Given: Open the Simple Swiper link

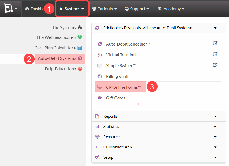Looking at the screenshot, I should coord(121,66).
